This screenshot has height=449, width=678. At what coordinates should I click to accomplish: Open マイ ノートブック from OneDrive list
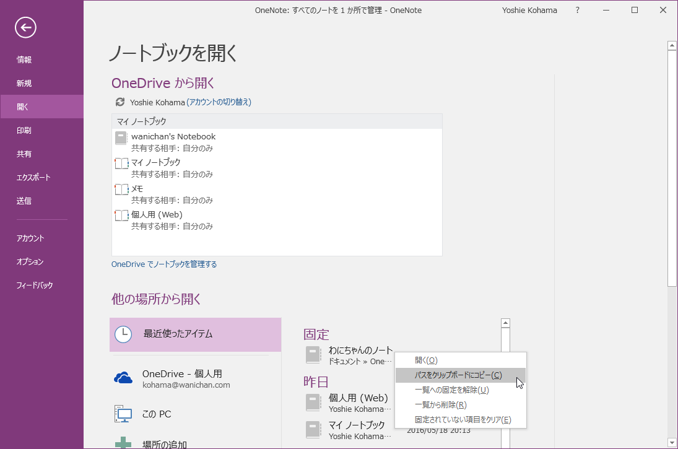pyautogui.click(x=277, y=168)
